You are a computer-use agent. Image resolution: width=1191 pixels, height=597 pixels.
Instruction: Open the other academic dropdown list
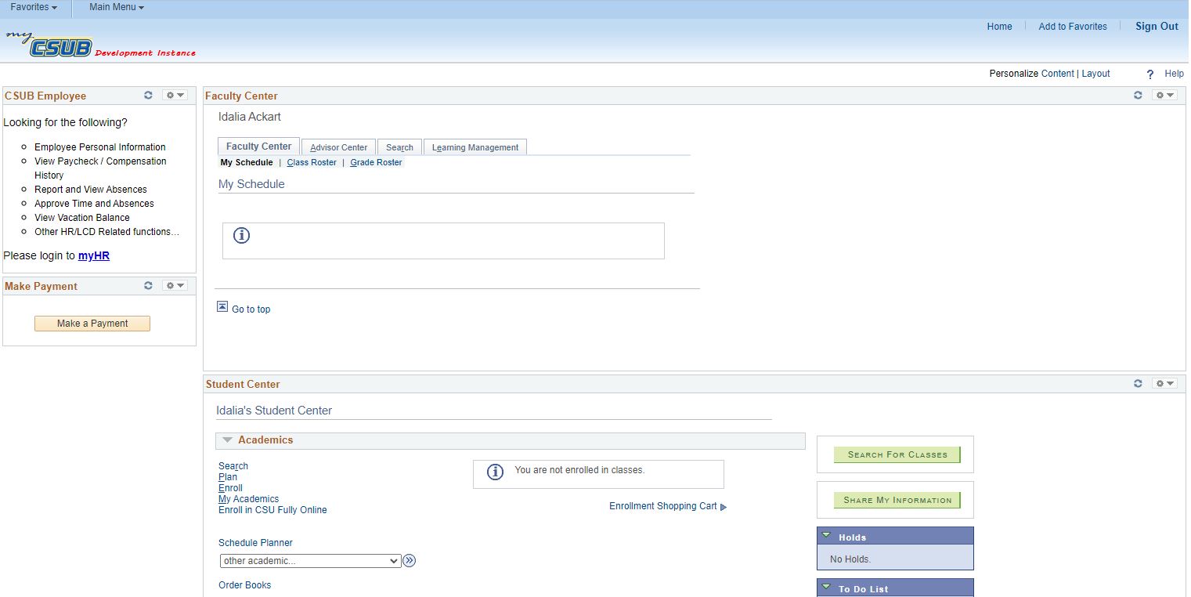311,561
